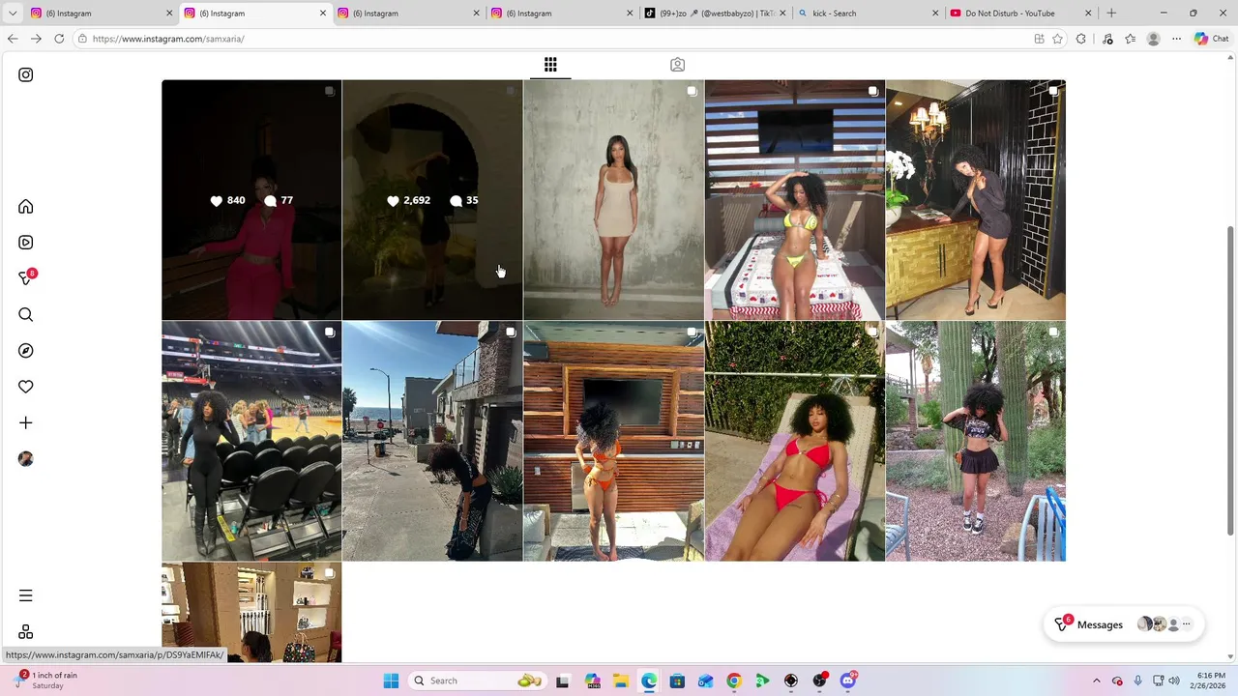This screenshot has width=1238, height=696.
Task: Open the basketball arena post
Action: click(251, 441)
